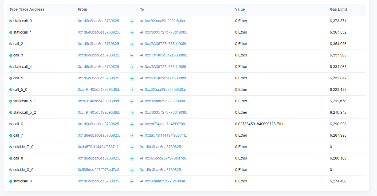Click the From column header
The width and height of the screenshot is (377, 196).
pyautogui.click(x=83, y=9)
